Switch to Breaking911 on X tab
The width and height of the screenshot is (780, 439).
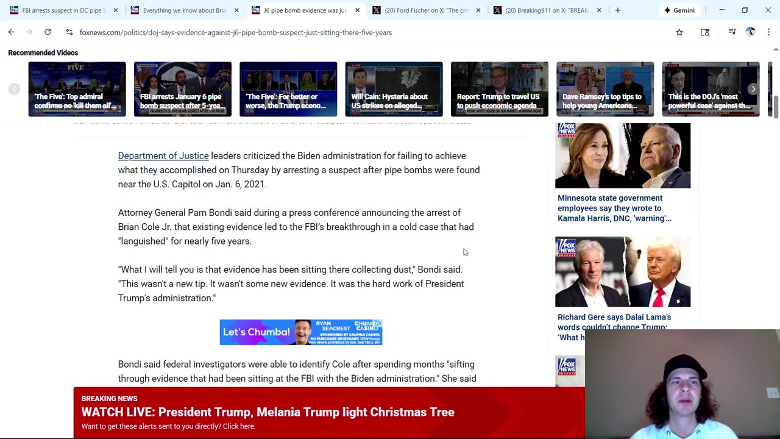pos(547,10)
